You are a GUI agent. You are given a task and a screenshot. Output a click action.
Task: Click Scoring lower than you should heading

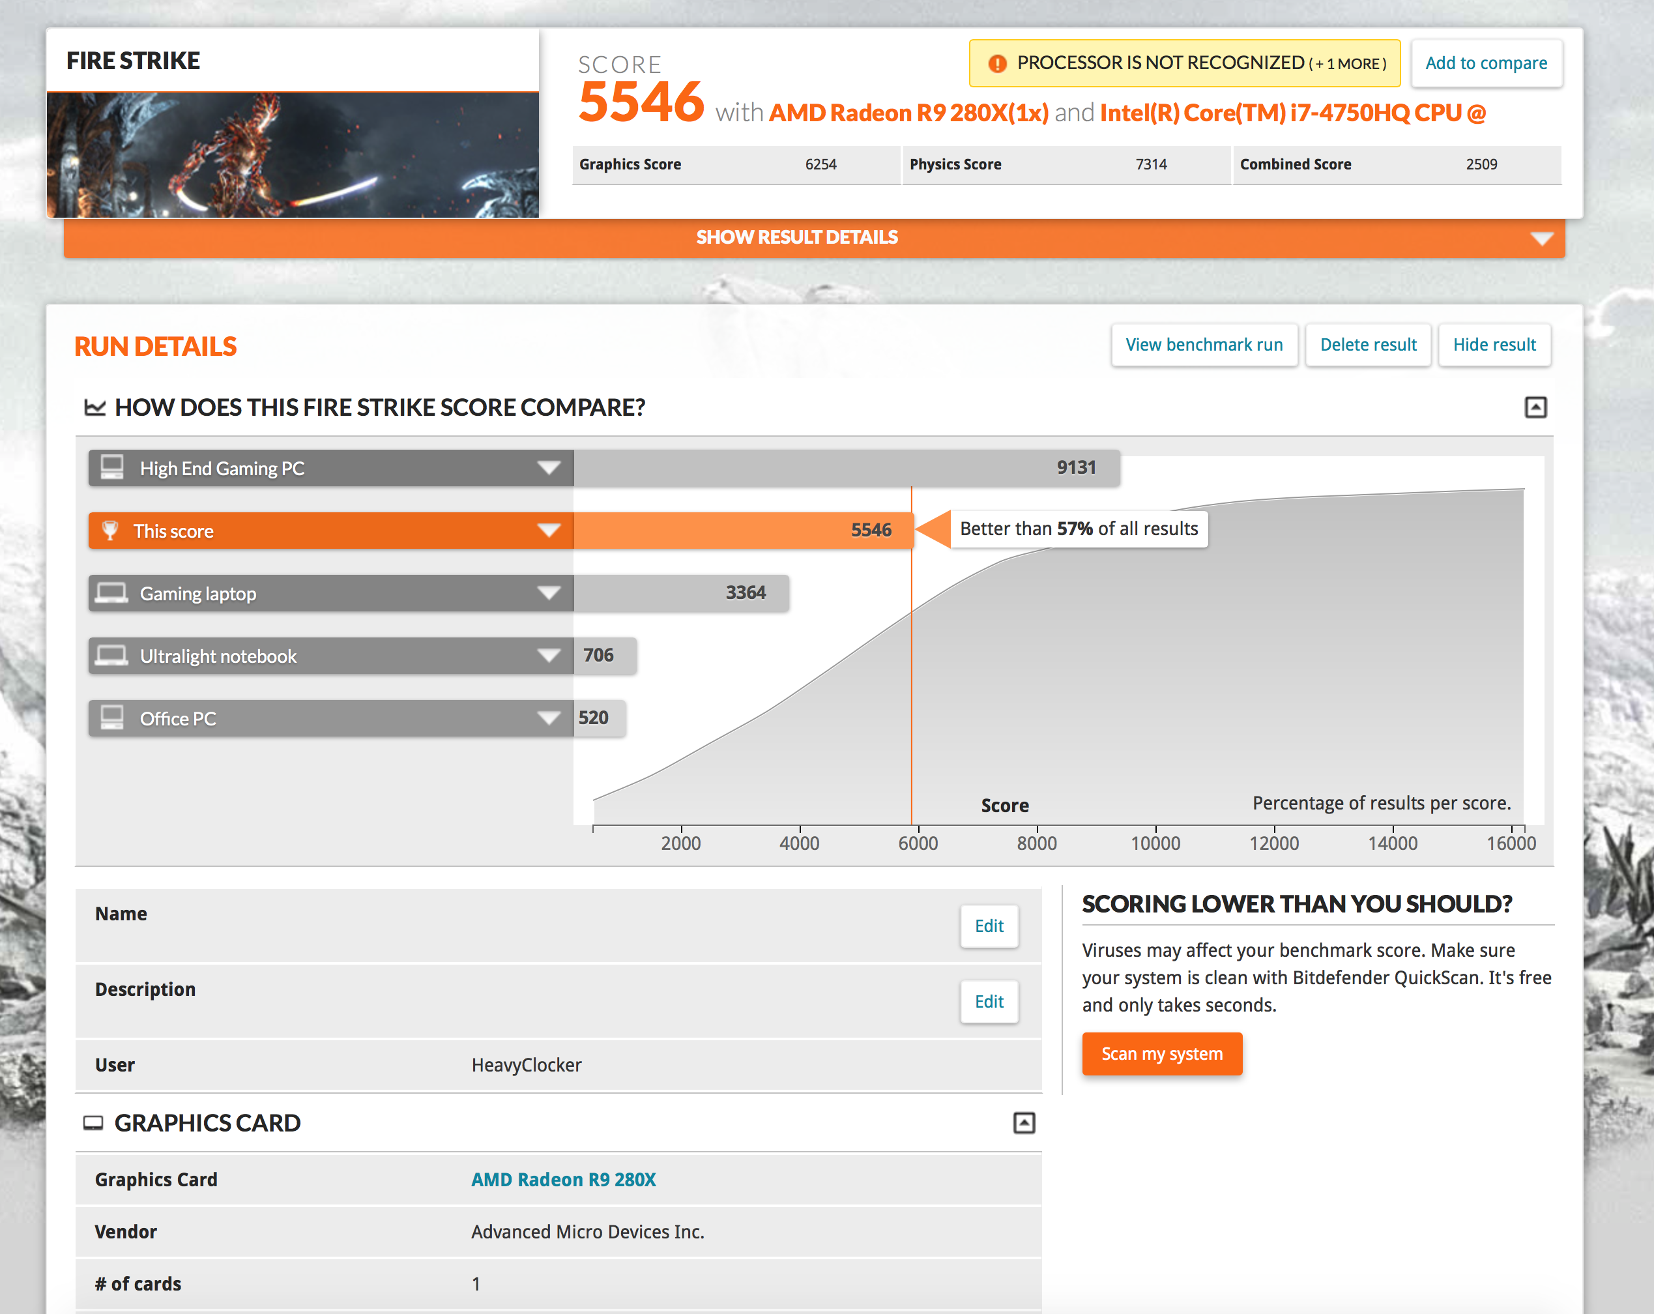coord(1296,905)
